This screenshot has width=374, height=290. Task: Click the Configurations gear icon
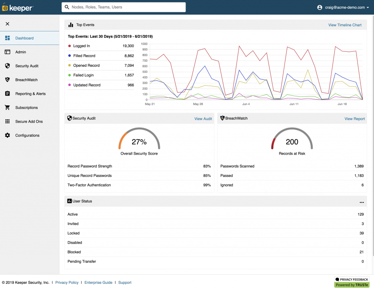tap(7, 135)
